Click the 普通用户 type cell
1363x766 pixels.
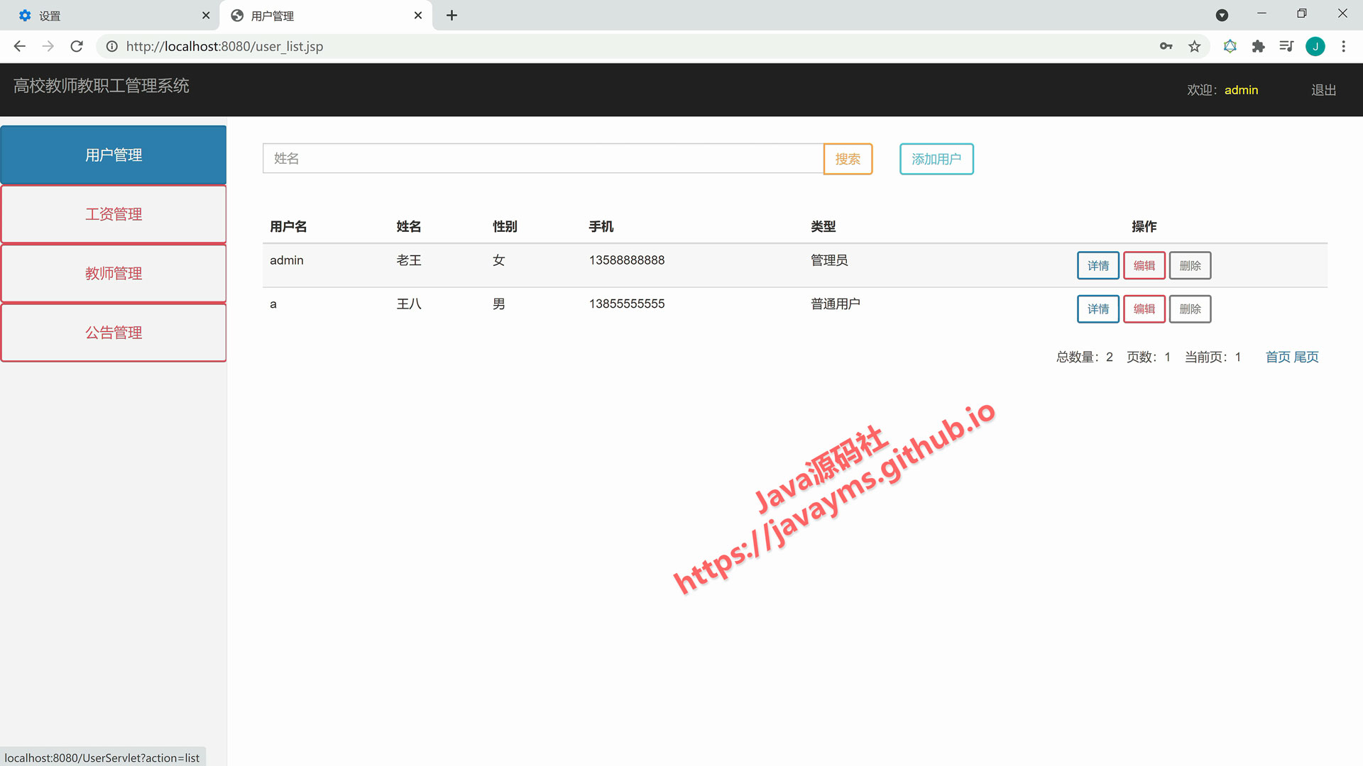click(x=836, y=304)
